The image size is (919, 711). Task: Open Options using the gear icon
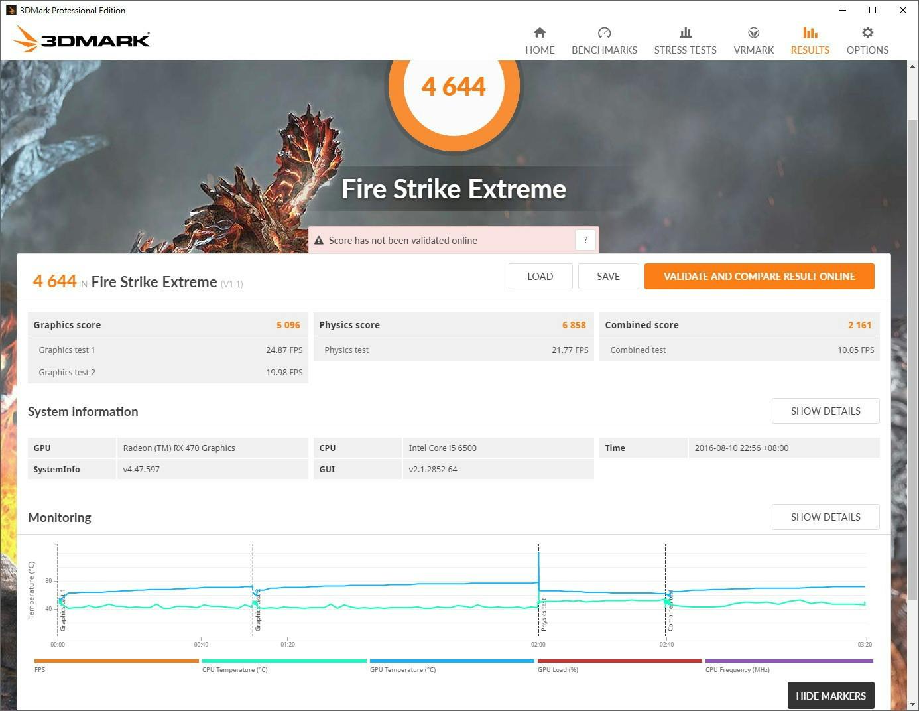[x=867, y=32]
